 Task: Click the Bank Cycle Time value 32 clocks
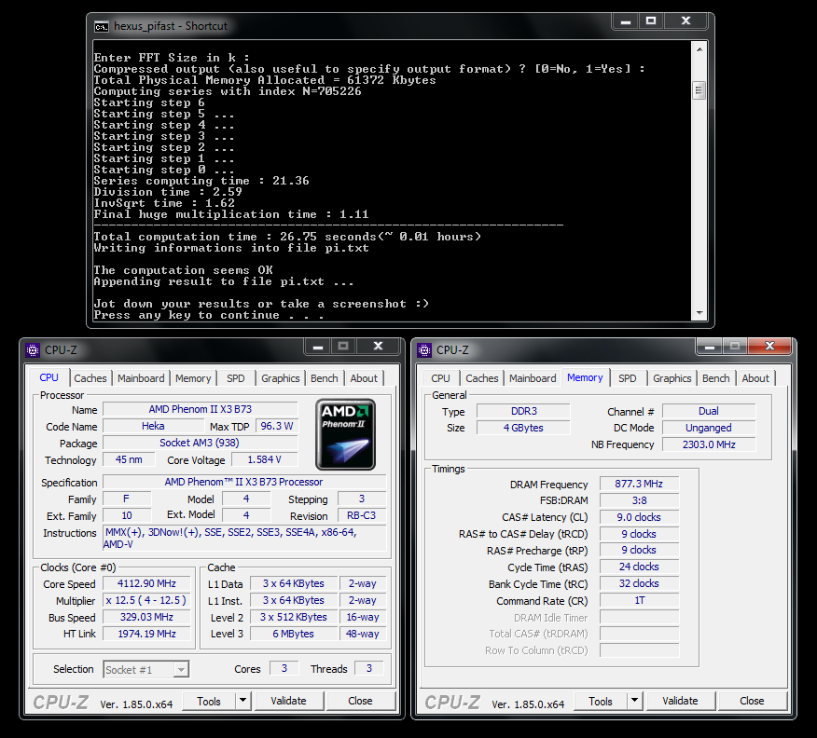coord(639,584)
